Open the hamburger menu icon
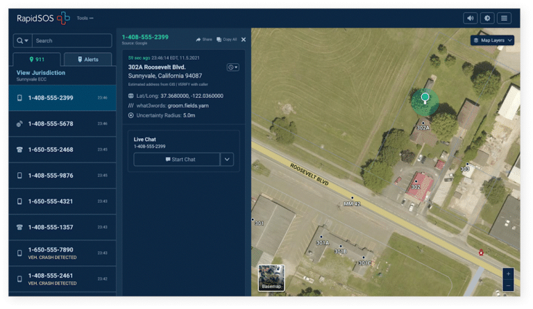 click(504, 18)
